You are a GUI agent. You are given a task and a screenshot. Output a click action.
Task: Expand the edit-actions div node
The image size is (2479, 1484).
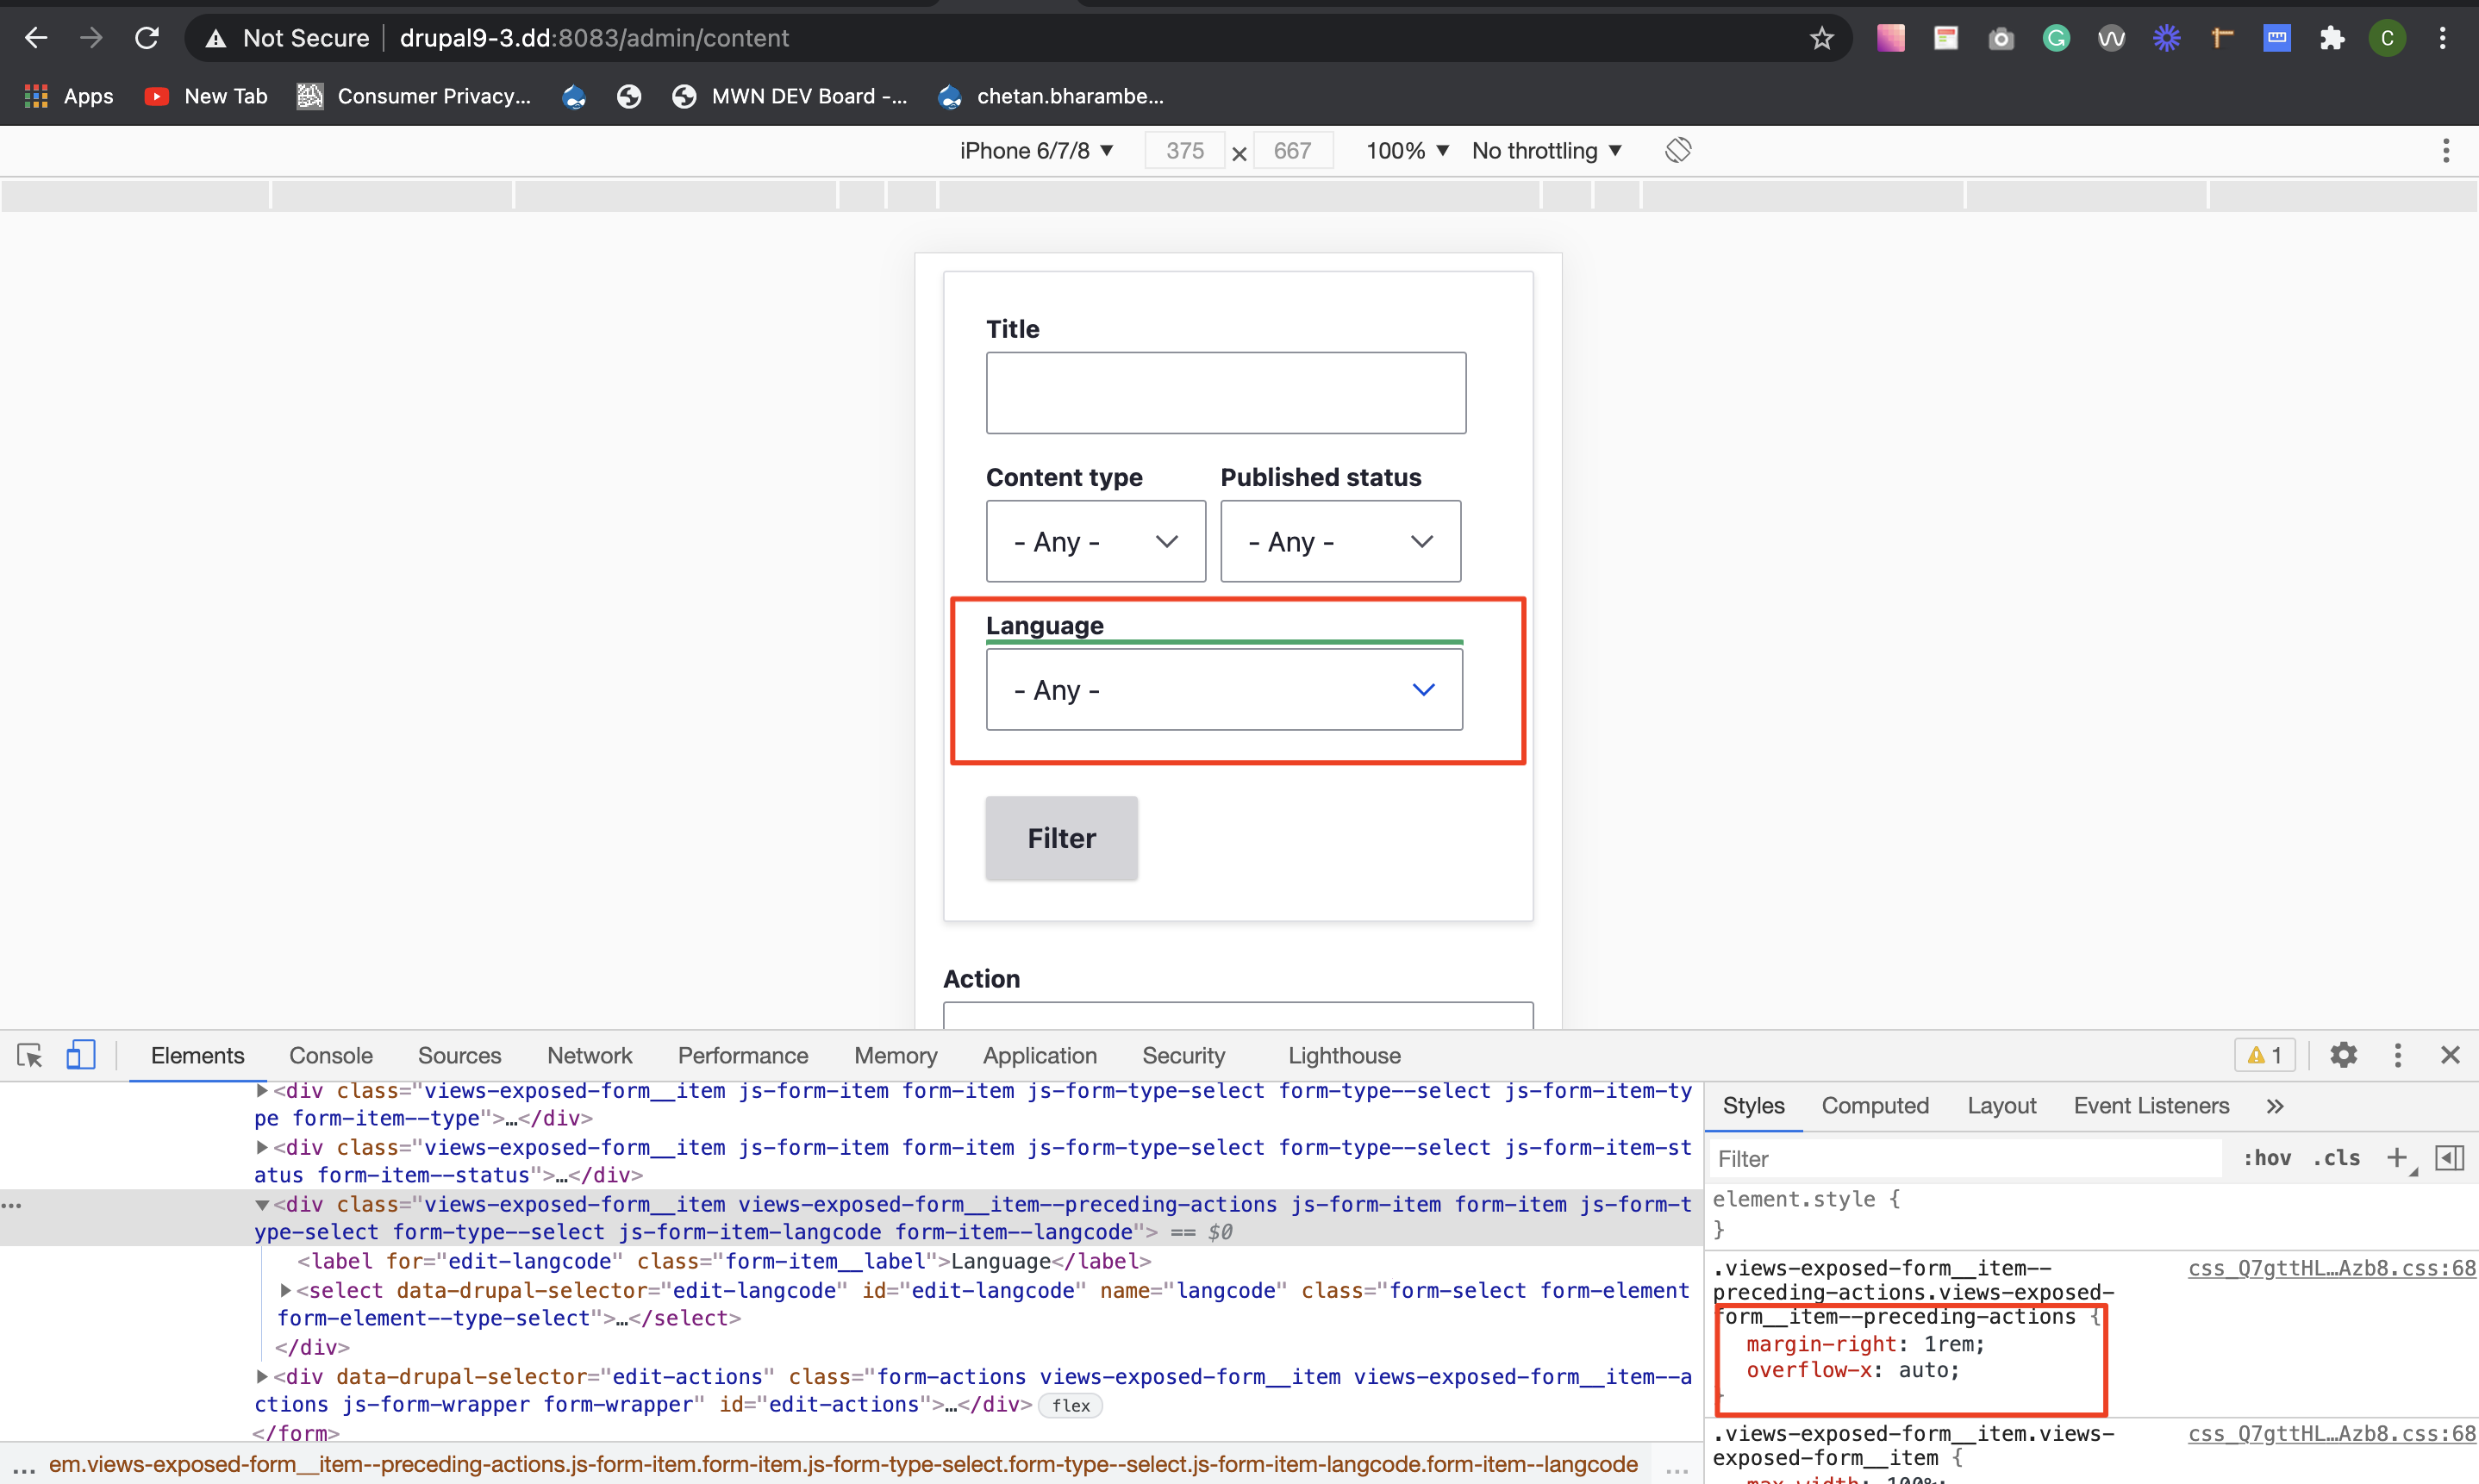pyautogui.click(x=261, y=1376)
